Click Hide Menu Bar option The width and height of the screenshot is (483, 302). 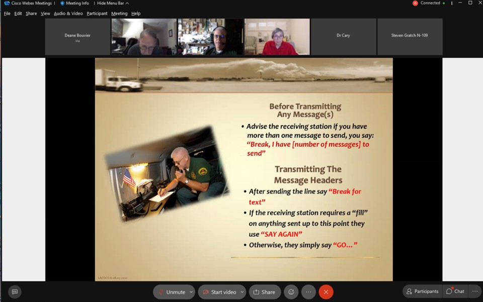click(x=113, y=3)
